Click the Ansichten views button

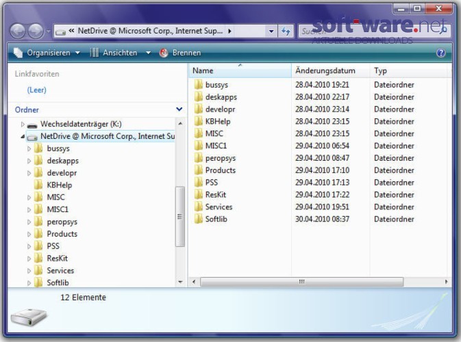pyautogui.click(x=113, y=53)
